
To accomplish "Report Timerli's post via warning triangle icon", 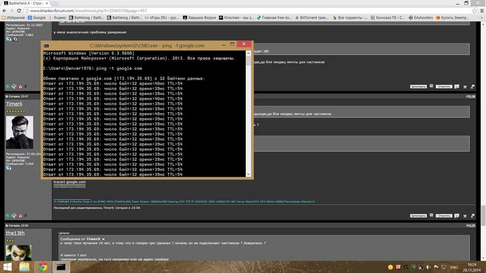I will [x=20, y=215].
